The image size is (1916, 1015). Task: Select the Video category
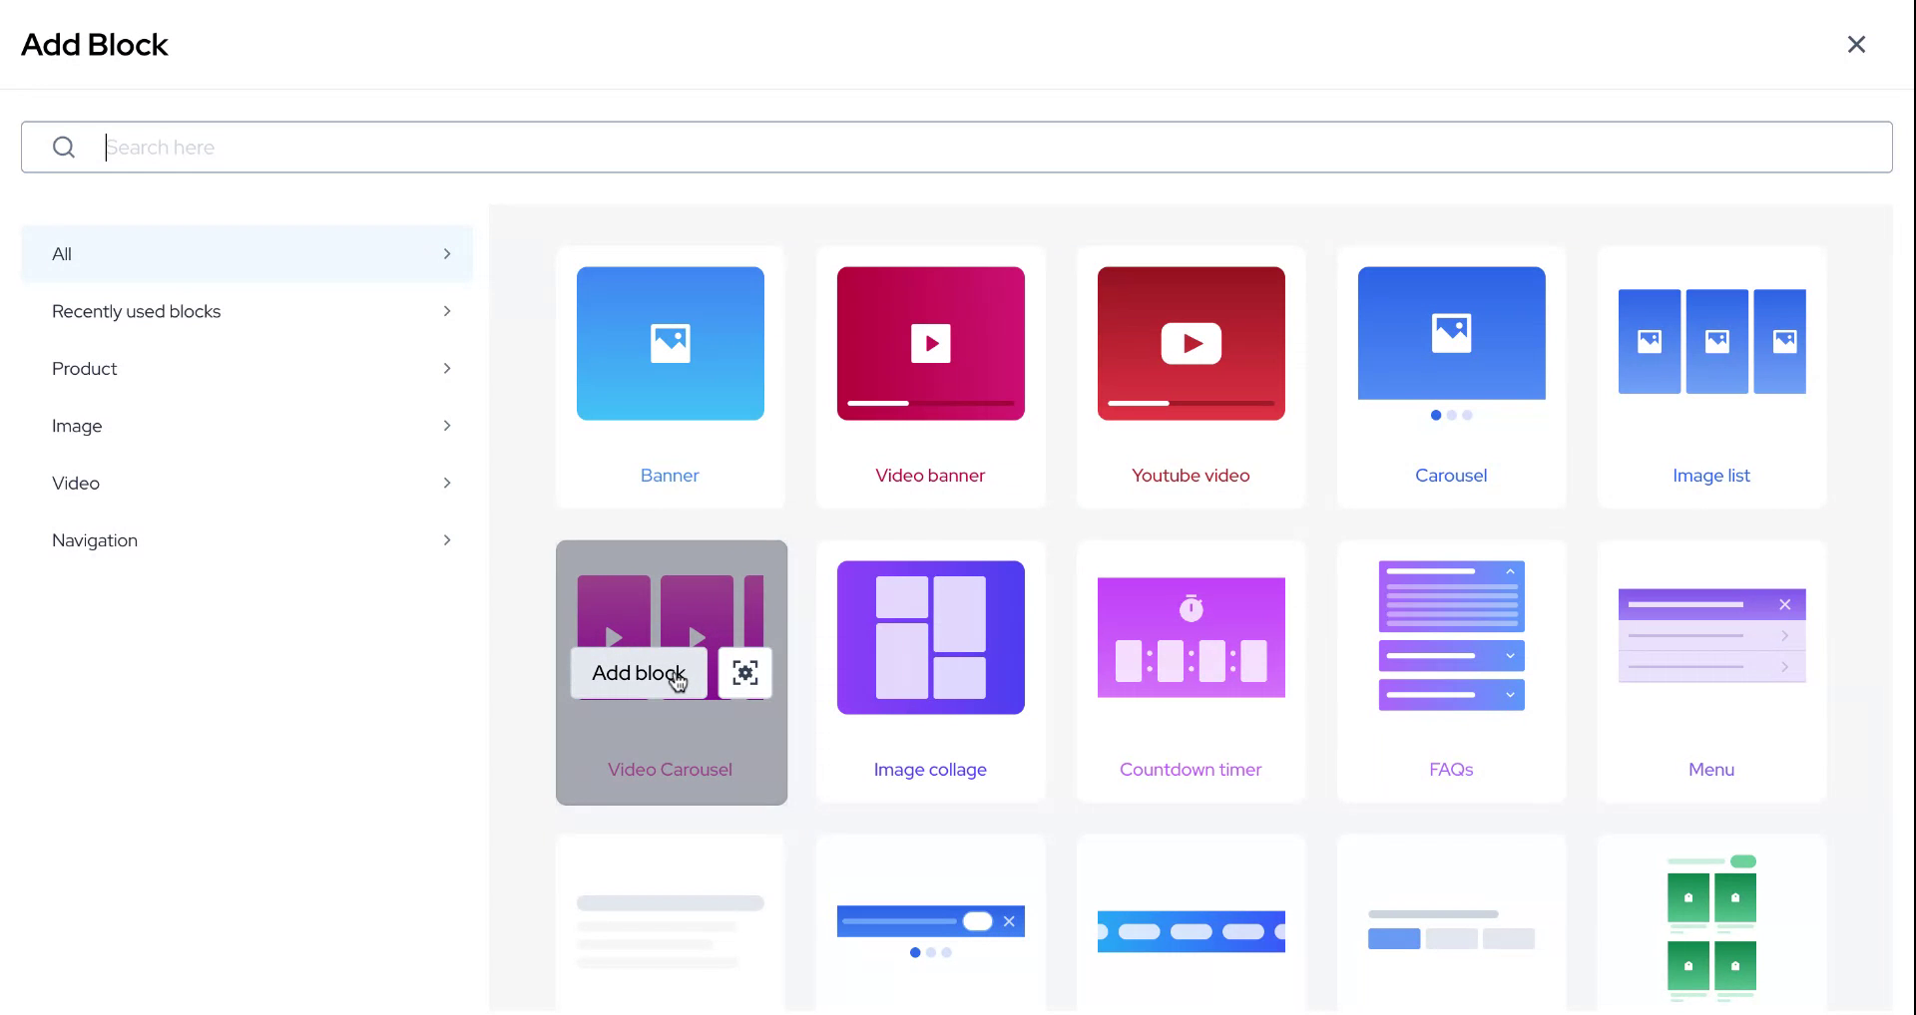(x=247, y=484)
